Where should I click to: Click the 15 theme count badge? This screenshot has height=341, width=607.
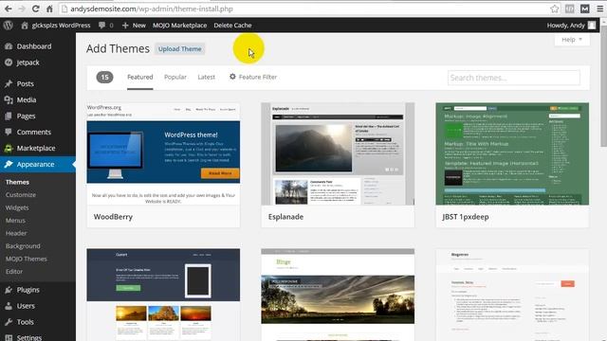(x=105, y=77)
